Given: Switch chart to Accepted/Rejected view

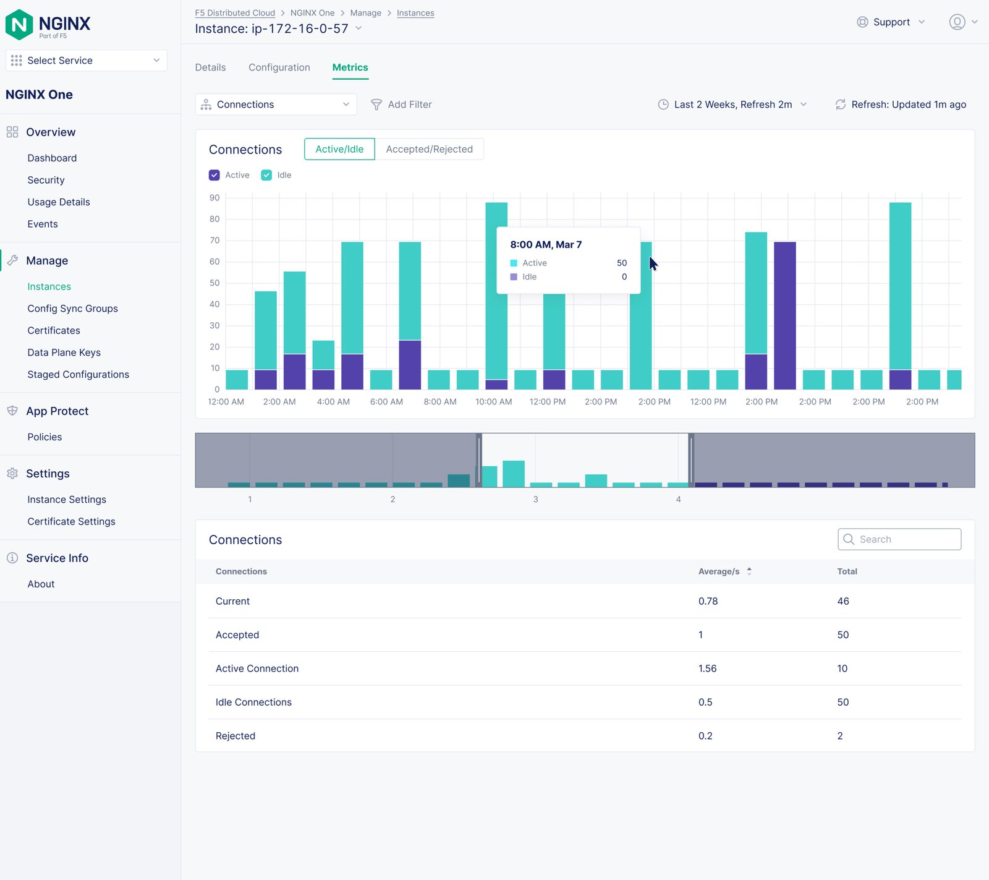Looking at the screenshot, I should [x=429, y=149].
